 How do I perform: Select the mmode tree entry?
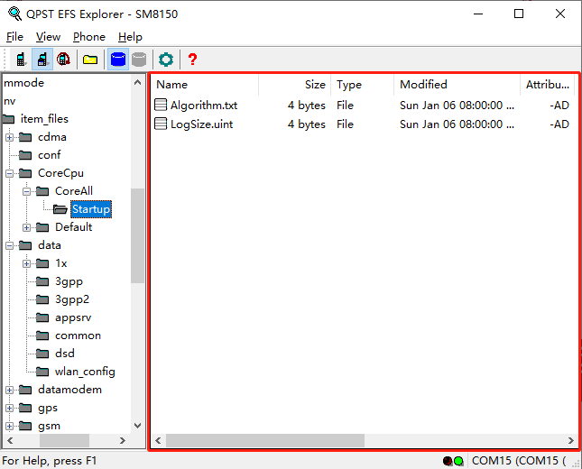click(23, 83)
